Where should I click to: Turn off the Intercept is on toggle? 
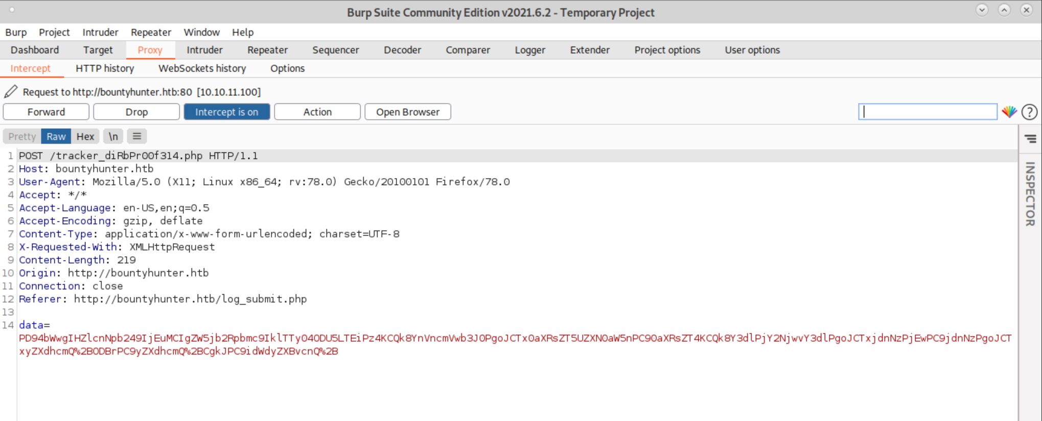[x=226, y=112]
